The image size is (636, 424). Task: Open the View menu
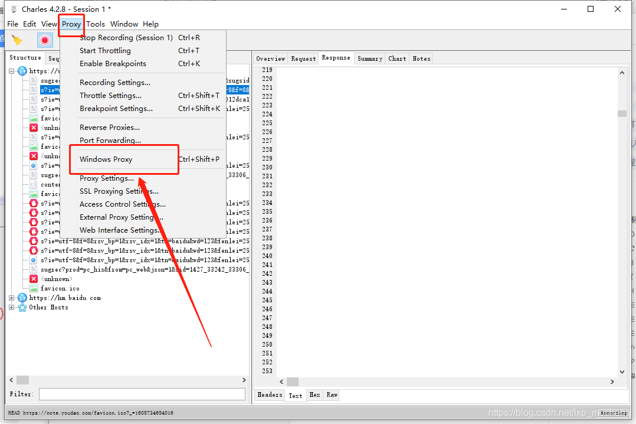point(49,24)
